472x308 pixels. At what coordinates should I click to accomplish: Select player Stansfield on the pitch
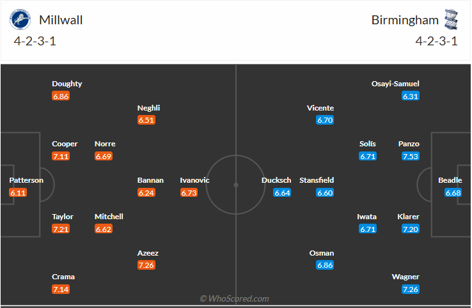pyautogui.click(x=317, y=180)
